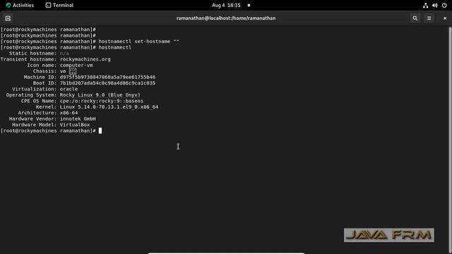Open the terminal hamburger menu
The width and height of the screenshot is (452, 254).
click(429, 18)
